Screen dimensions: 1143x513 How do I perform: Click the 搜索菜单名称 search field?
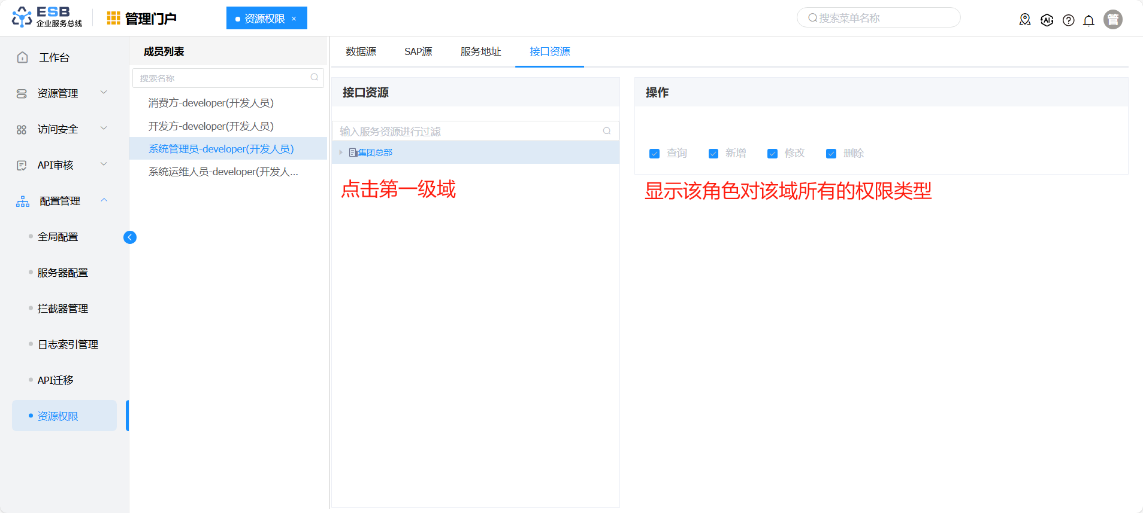pos(878,18)
